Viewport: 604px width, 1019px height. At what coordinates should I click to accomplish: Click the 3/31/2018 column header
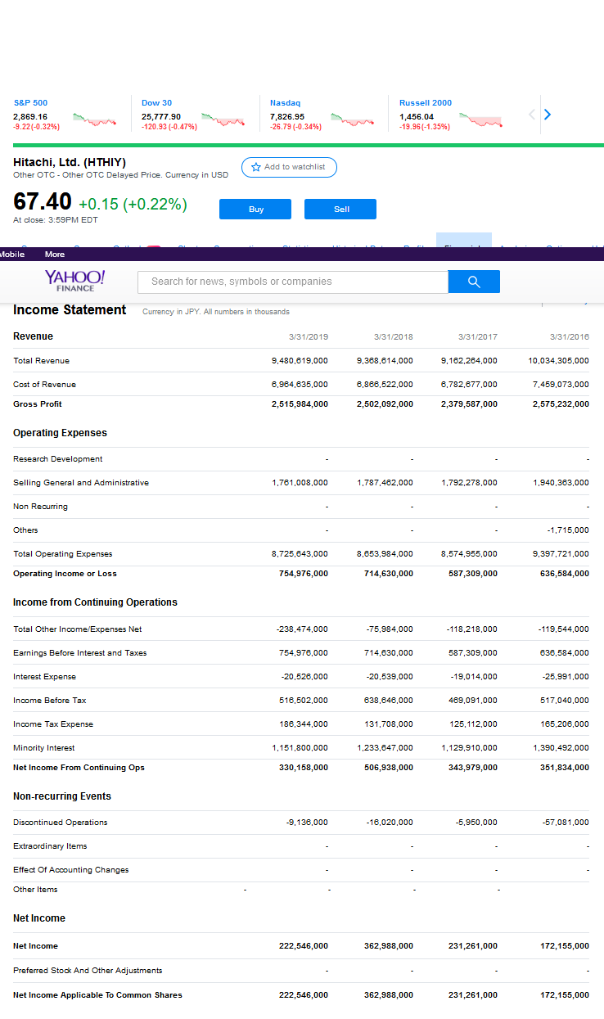click(x=394, y=337)
